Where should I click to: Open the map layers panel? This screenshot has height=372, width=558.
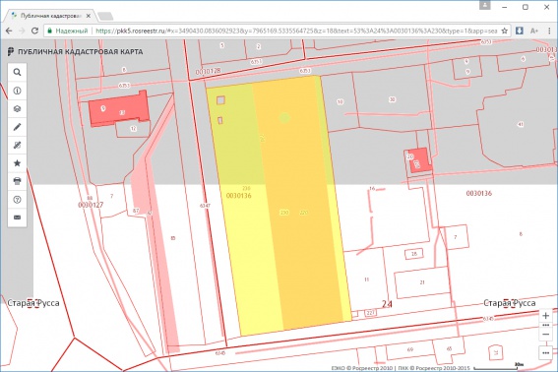pos(17,109)
